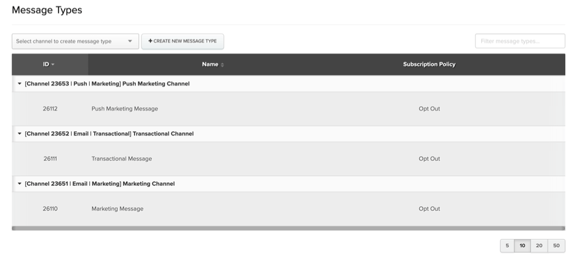The image size is (575, 257).
Task: Show 5 rows per page
Action: coord(507,246)
